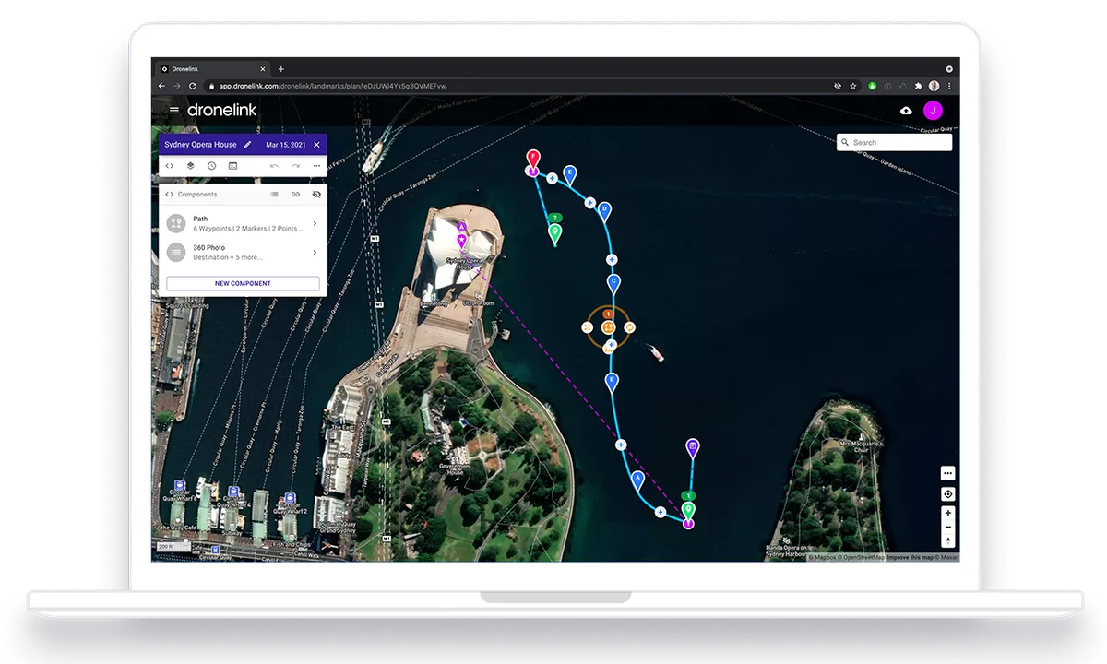Select the 360 Photo component row
The width and height of the screenshot is (1107, 664).
[x=243, y=252]
